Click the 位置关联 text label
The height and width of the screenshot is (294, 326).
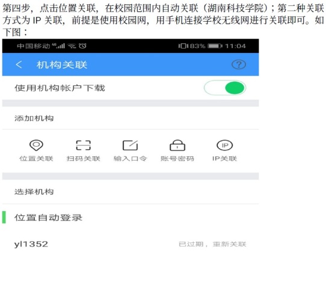coord(36,159)
